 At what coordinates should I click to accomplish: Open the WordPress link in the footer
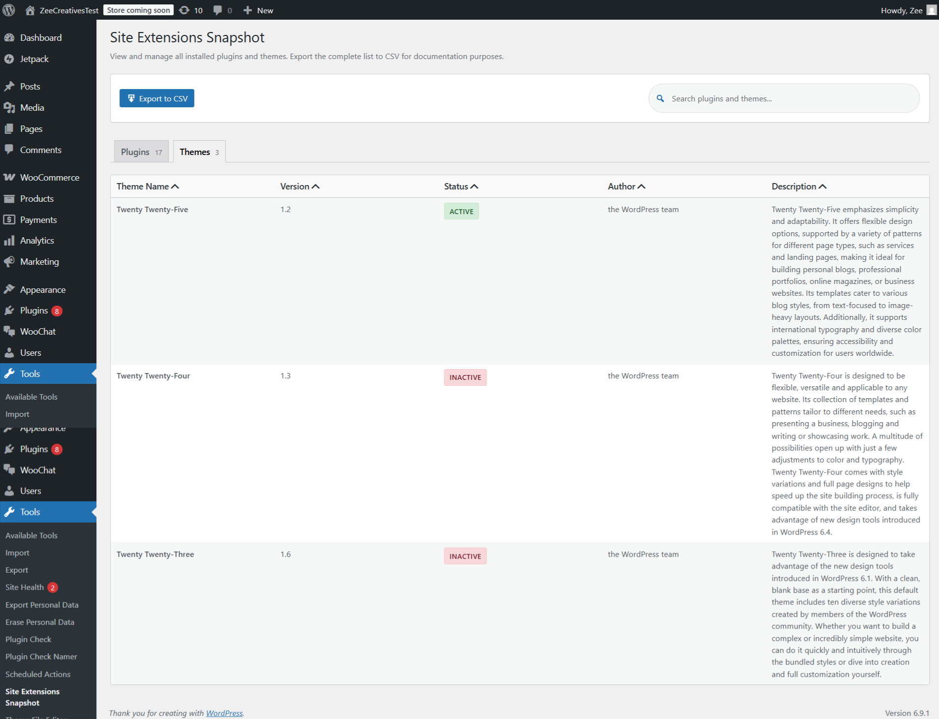pos(224,713)
